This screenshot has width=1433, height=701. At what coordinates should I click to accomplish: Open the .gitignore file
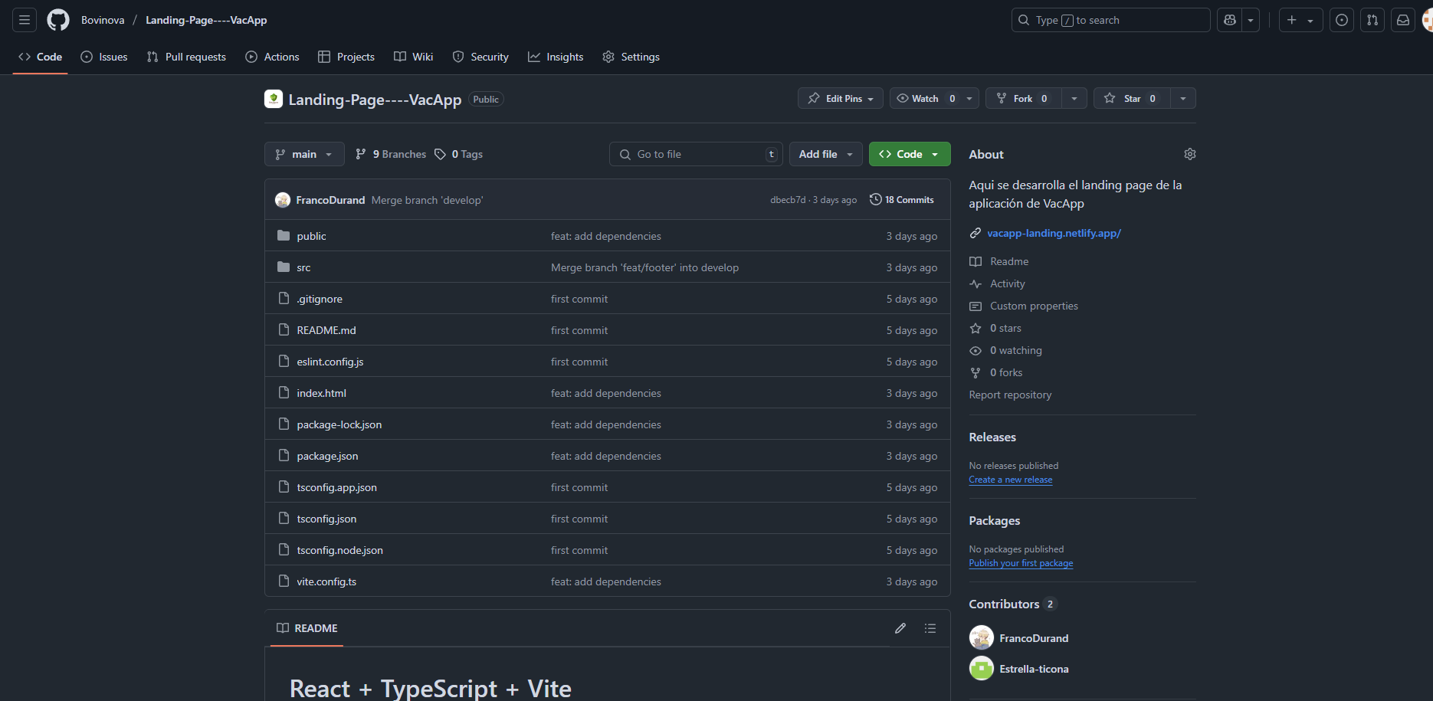point(320,299)
